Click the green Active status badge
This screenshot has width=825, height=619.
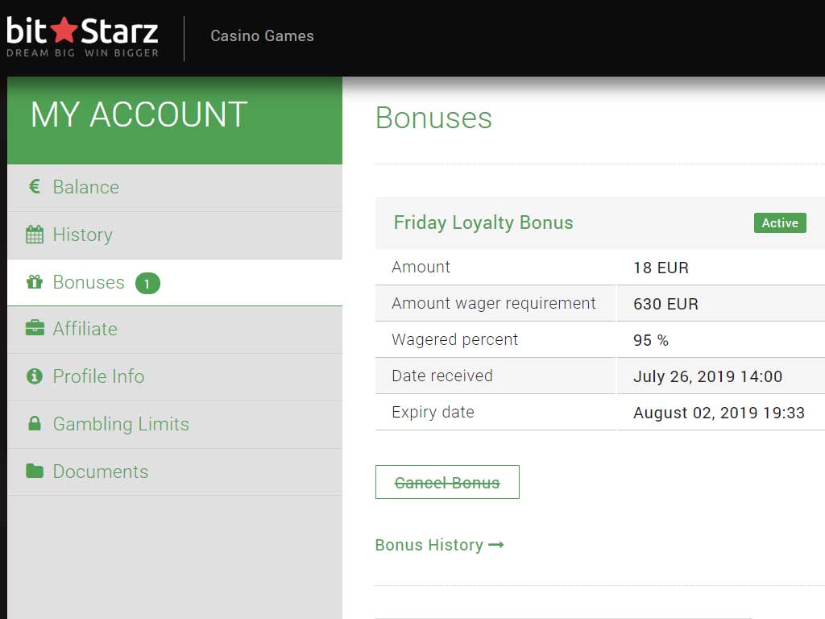click(x=780, y=223)
